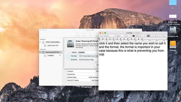Click Erase in Disk Utility toolbar

click(x=90, y=34)
